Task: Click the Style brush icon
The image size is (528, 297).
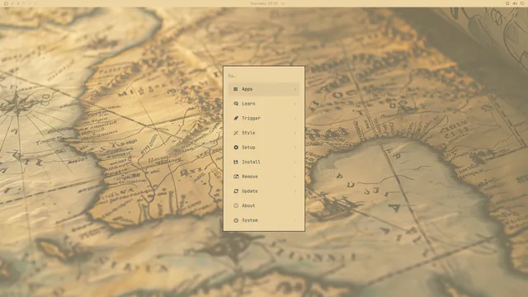Action: [236, 133]
